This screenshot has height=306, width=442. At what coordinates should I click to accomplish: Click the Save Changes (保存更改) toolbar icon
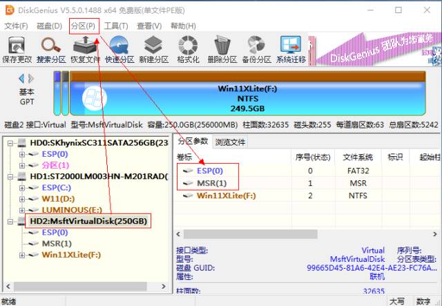(x=17, y=50)
